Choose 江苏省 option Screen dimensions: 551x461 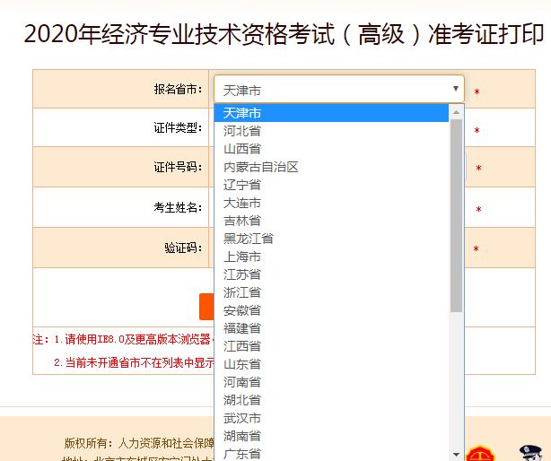(x=242, y=274)
